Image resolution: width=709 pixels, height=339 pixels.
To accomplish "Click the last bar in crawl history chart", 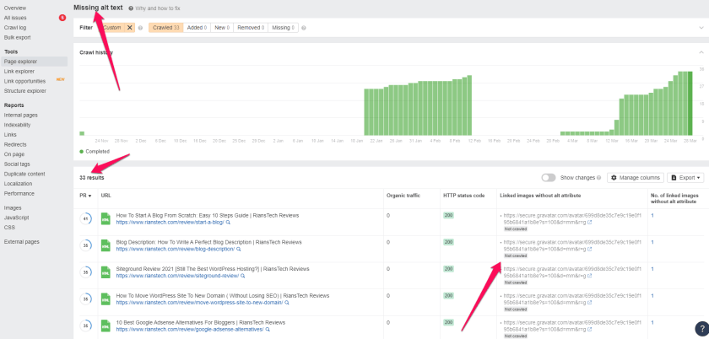I will coord(690,104).
